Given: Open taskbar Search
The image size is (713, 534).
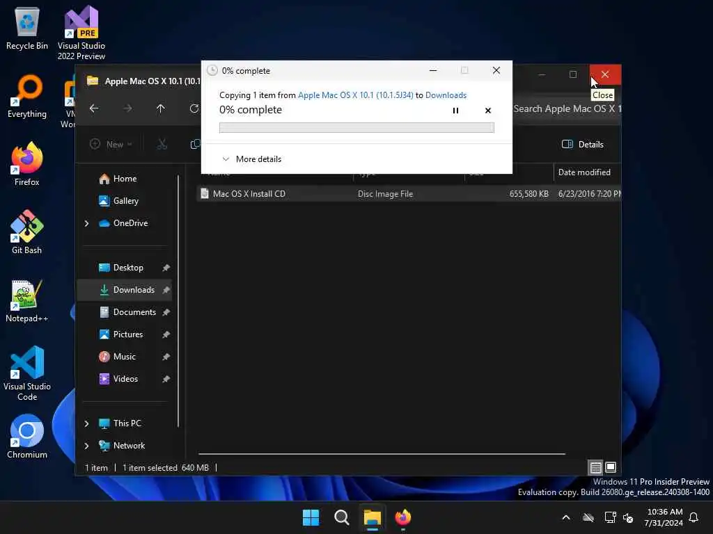Looking at the screenshot, I should click(341, 517).
